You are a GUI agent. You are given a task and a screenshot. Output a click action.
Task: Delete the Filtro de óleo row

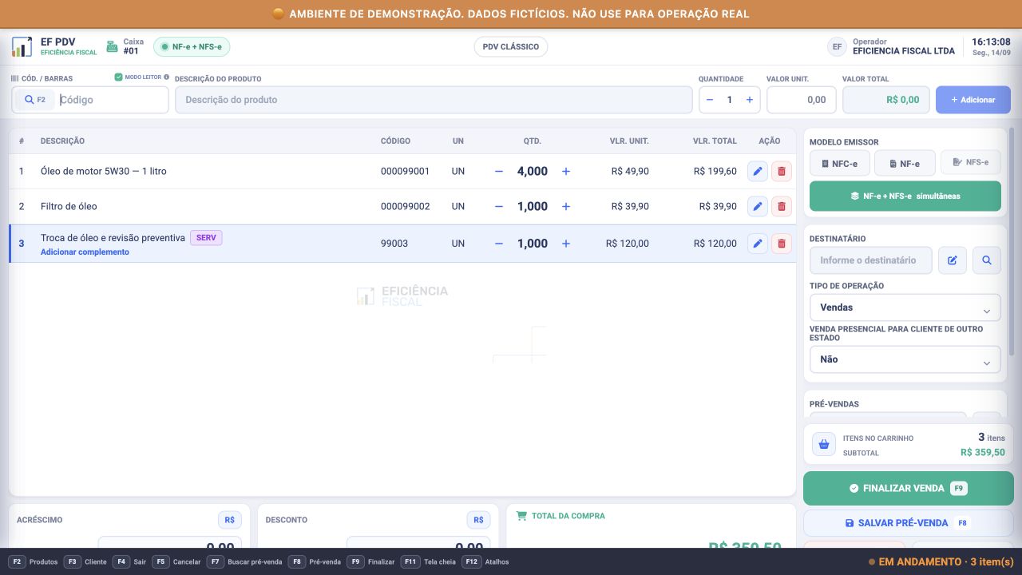pos(782,206)
